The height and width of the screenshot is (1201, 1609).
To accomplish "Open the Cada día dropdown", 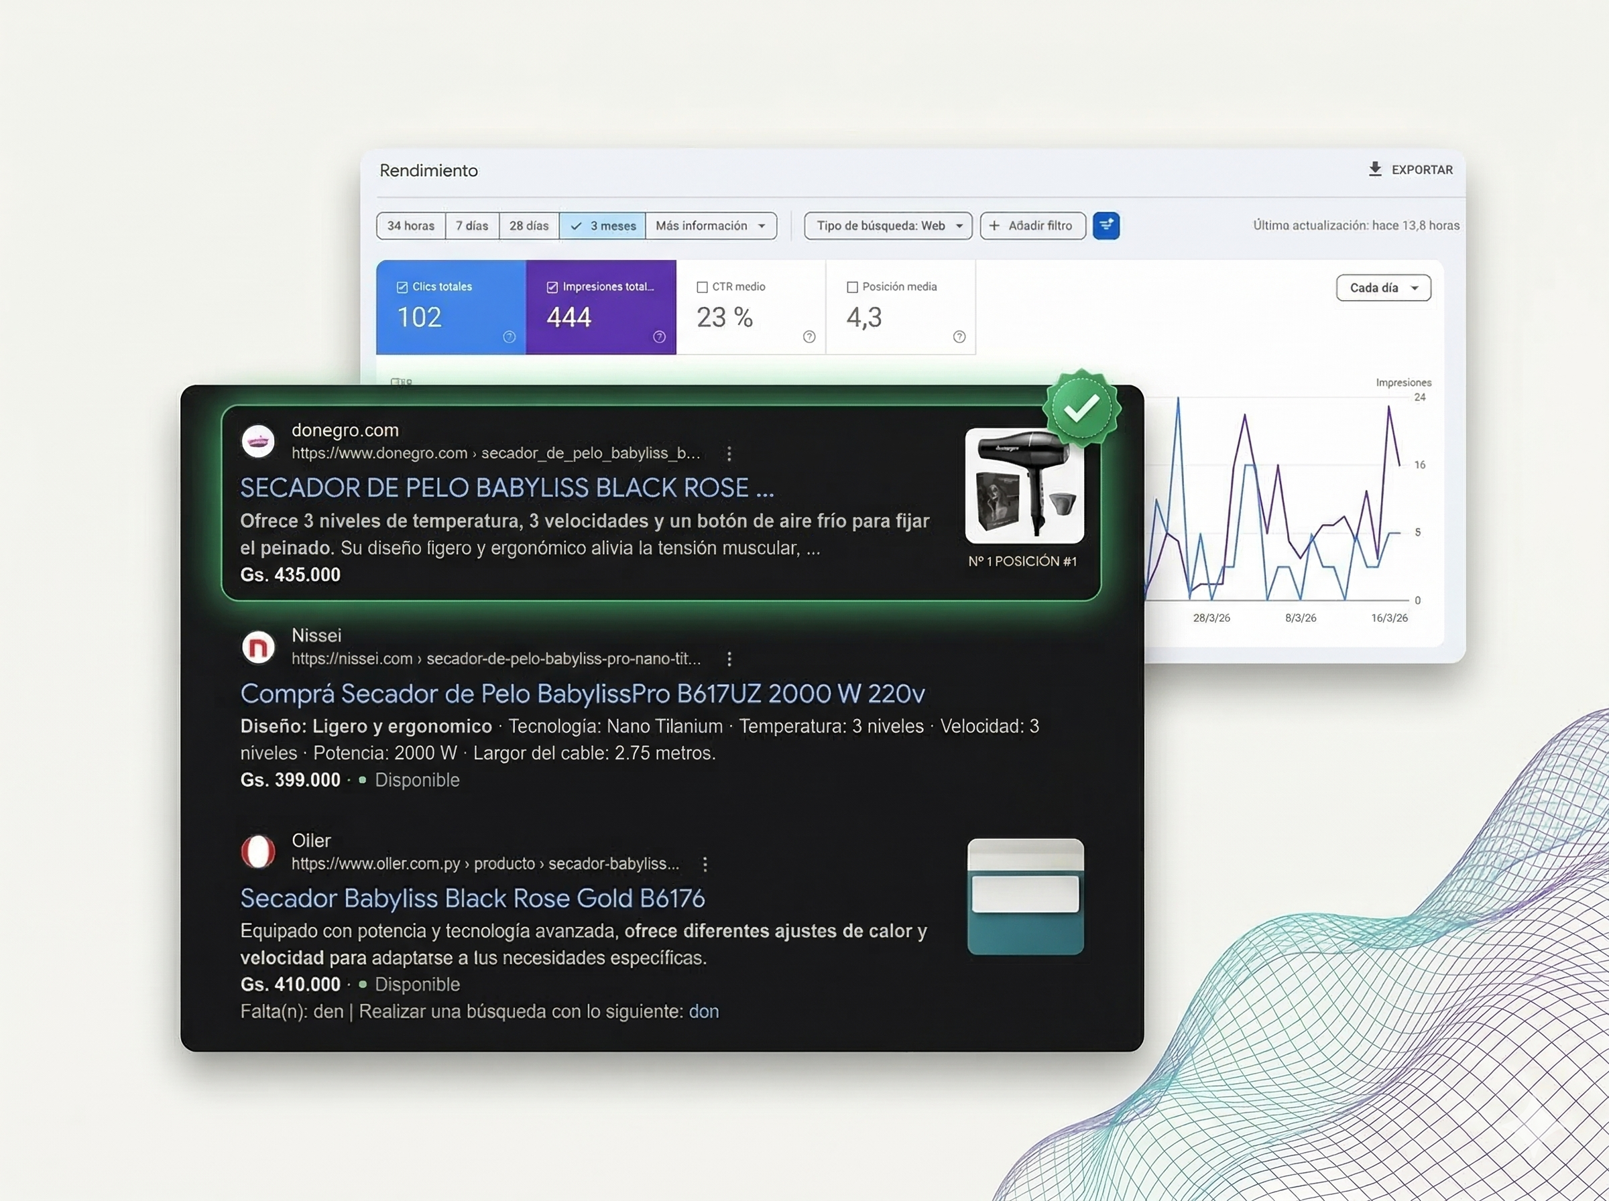I will 1383,288.
